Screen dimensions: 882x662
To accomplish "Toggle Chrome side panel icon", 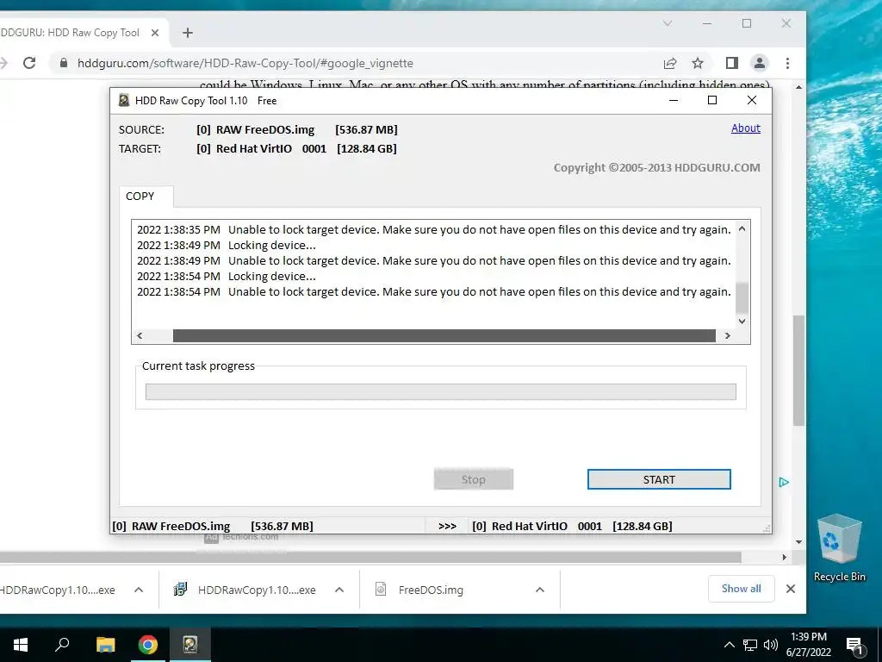I will [731, 63].
